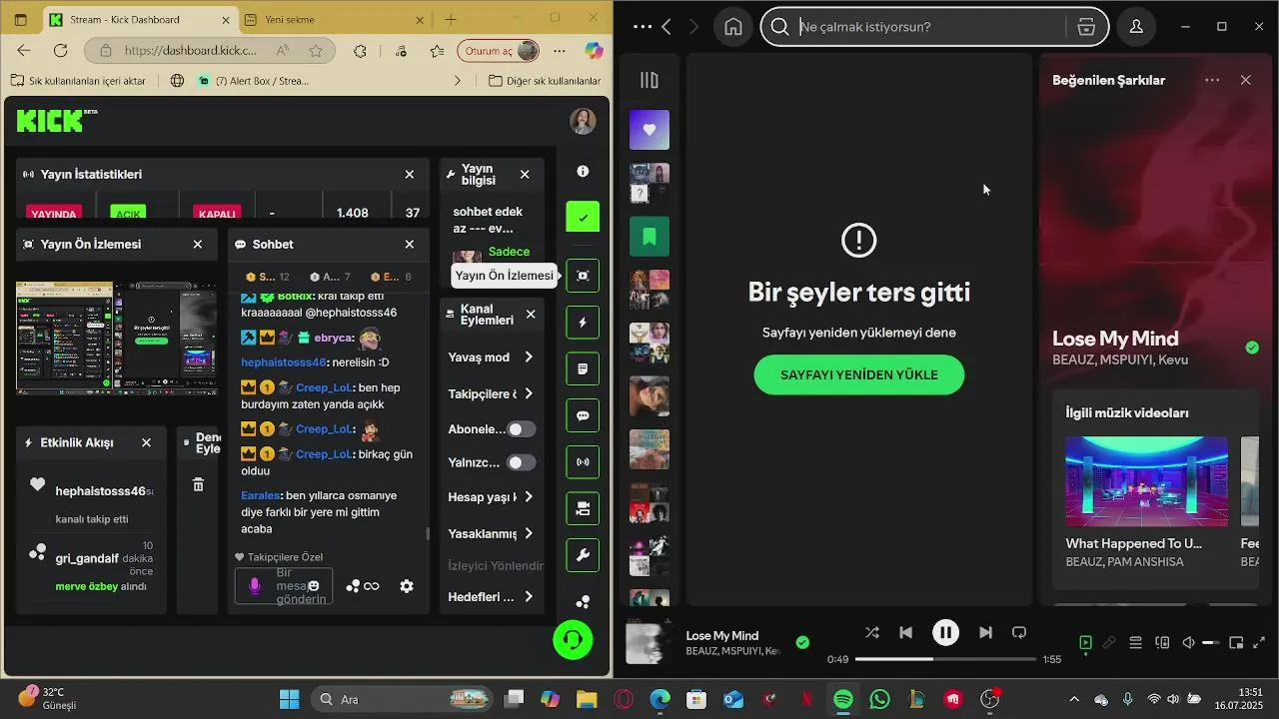Toggle Now Playing view icon in Spotify
This screenshot has height=719, width=1279.
pos(1086,643)
